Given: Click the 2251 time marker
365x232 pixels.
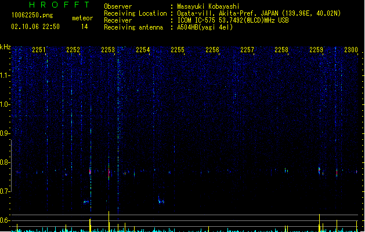Looking at the screenshot, I should point(39,50).
